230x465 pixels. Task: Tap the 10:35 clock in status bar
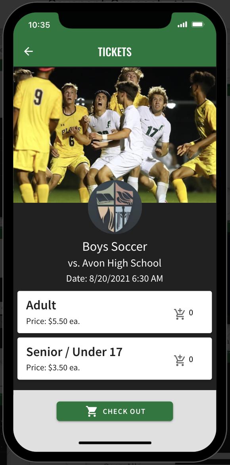tap(39, 25)
